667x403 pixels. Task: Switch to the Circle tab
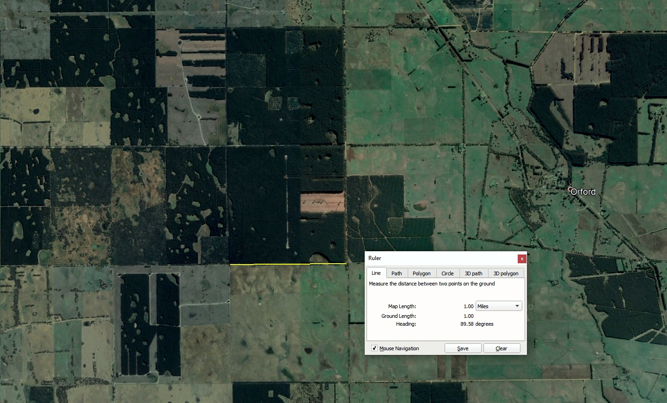click(447, 273)
